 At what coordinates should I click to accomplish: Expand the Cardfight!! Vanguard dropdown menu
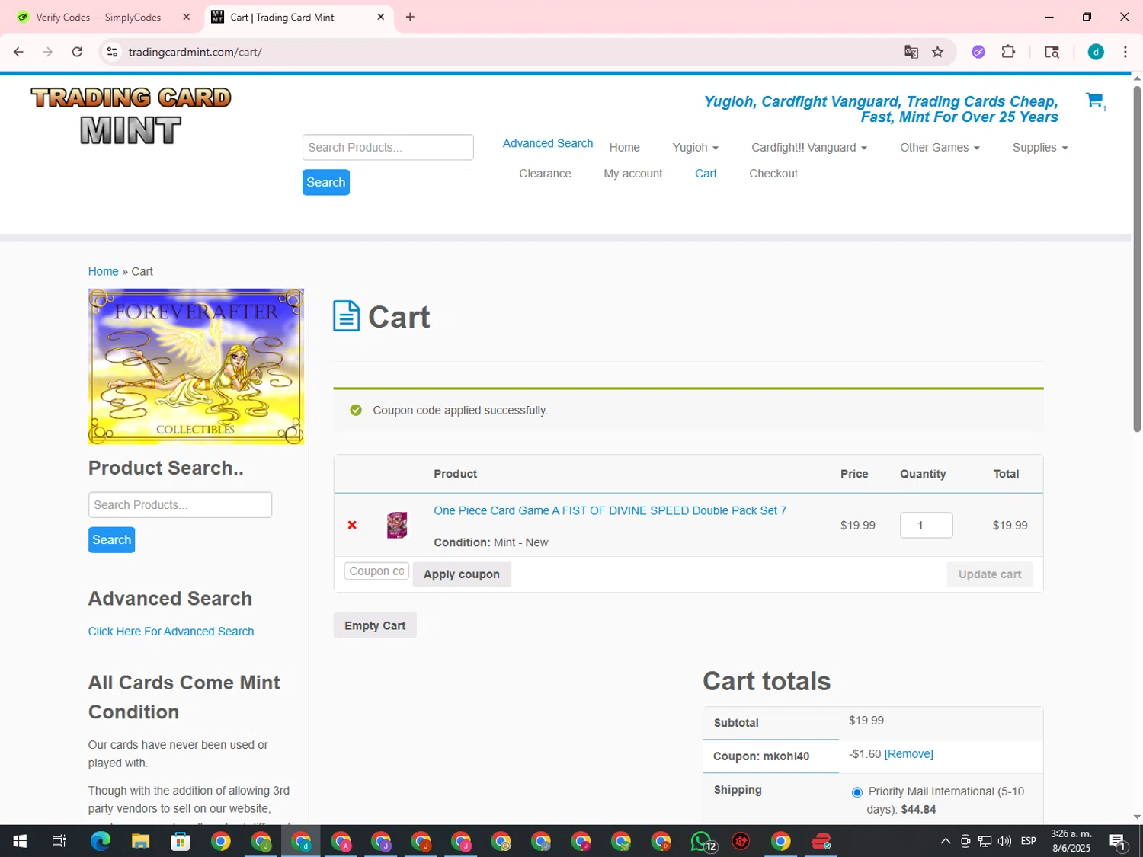coord(808,148)
